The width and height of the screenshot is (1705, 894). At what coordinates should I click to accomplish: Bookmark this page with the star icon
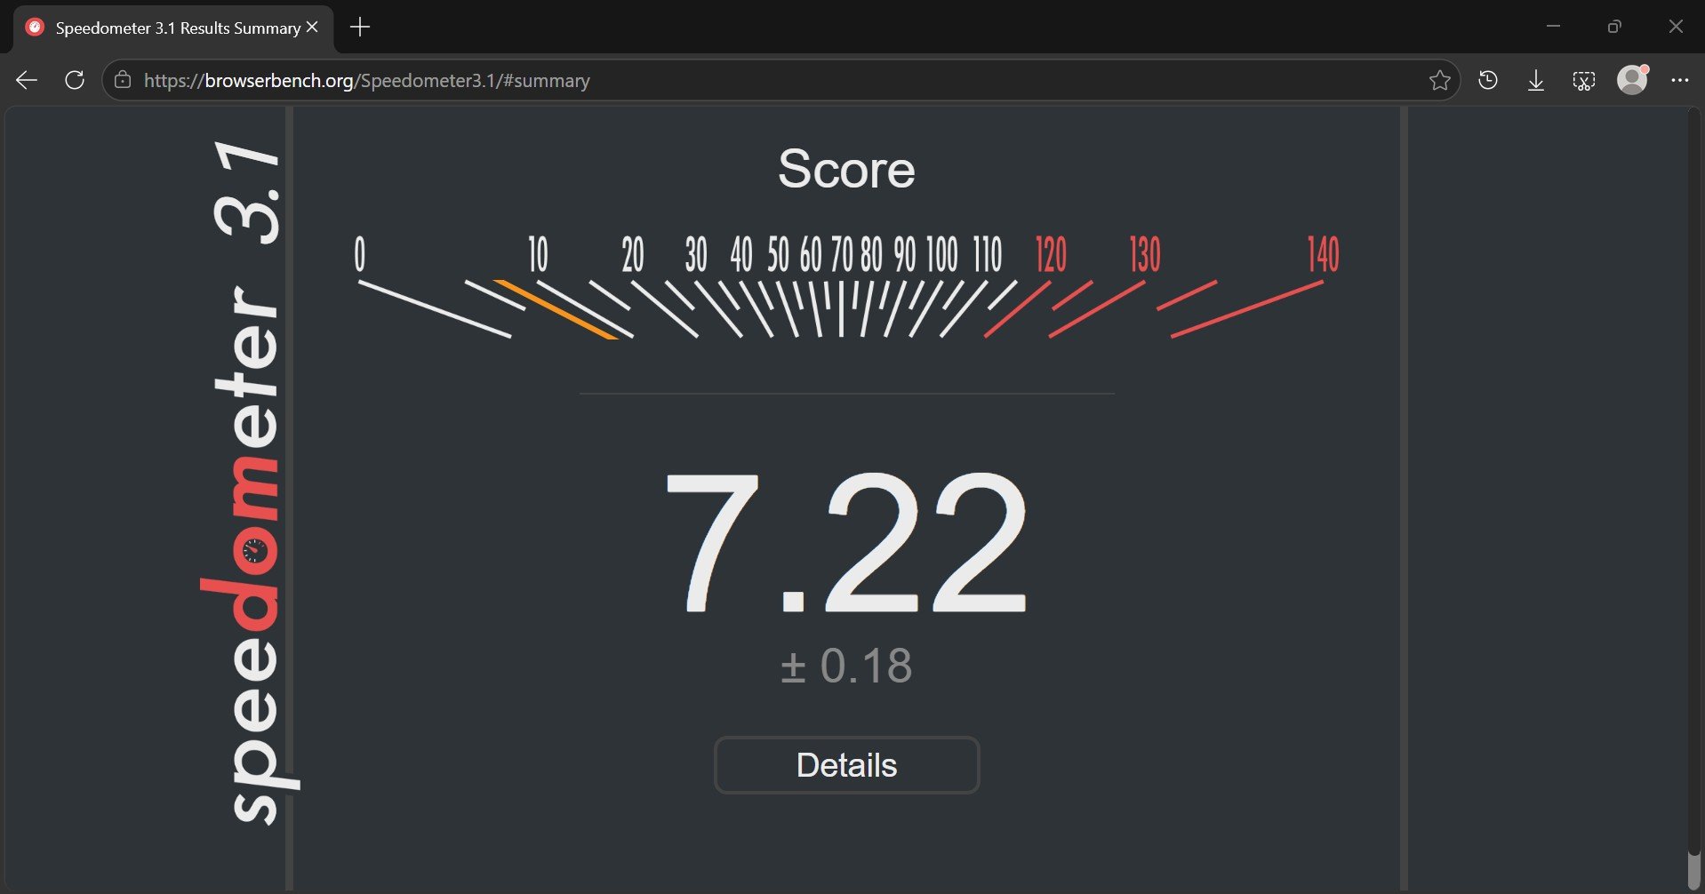1440,80
